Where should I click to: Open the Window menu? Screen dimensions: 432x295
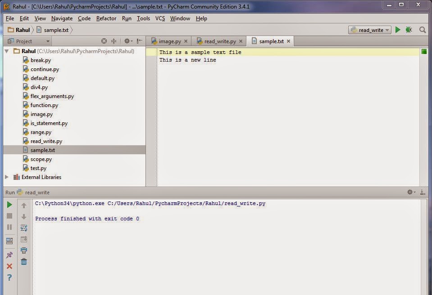click(180, 18)
